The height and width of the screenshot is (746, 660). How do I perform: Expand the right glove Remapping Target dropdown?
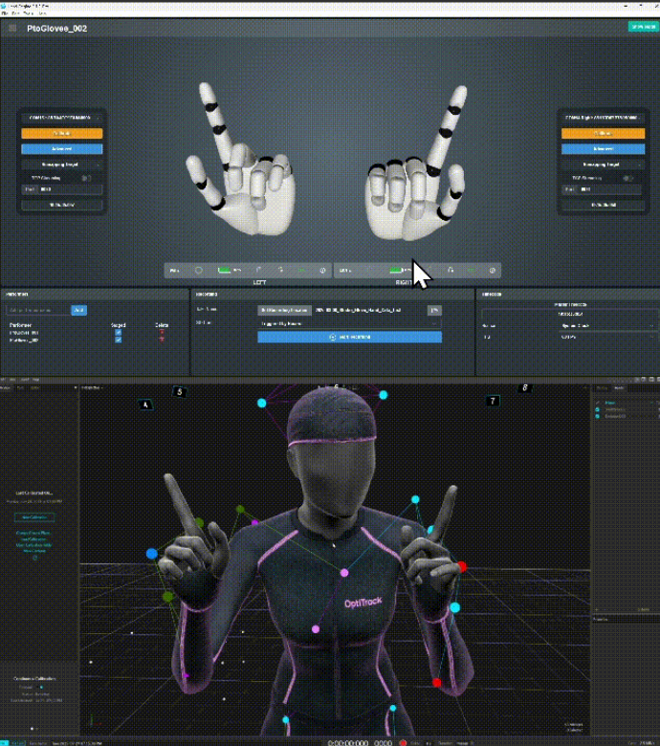click(603, 165)
